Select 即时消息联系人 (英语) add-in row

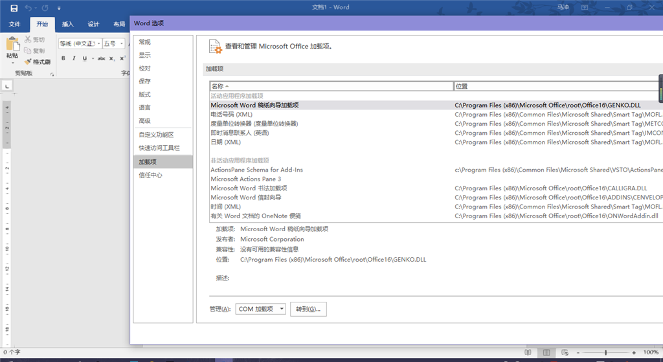click(436, 133)
